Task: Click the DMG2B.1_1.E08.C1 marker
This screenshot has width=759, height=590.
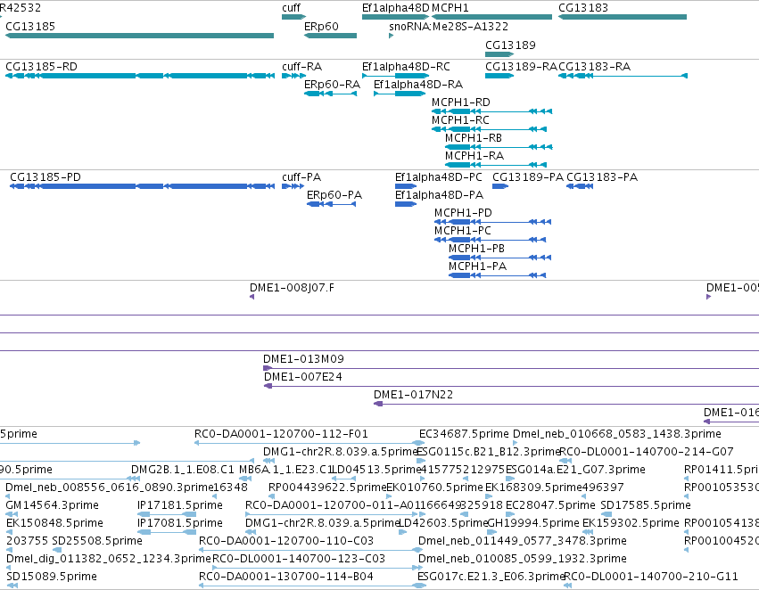Action: click(134, 479)
